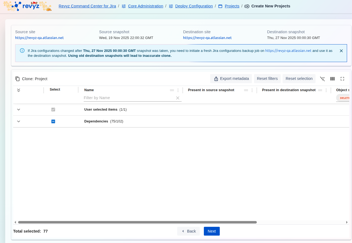The height and width of the screenshot is (243, 352).
Task: Select the DELETE object status chip
Action: pos(344,98)
